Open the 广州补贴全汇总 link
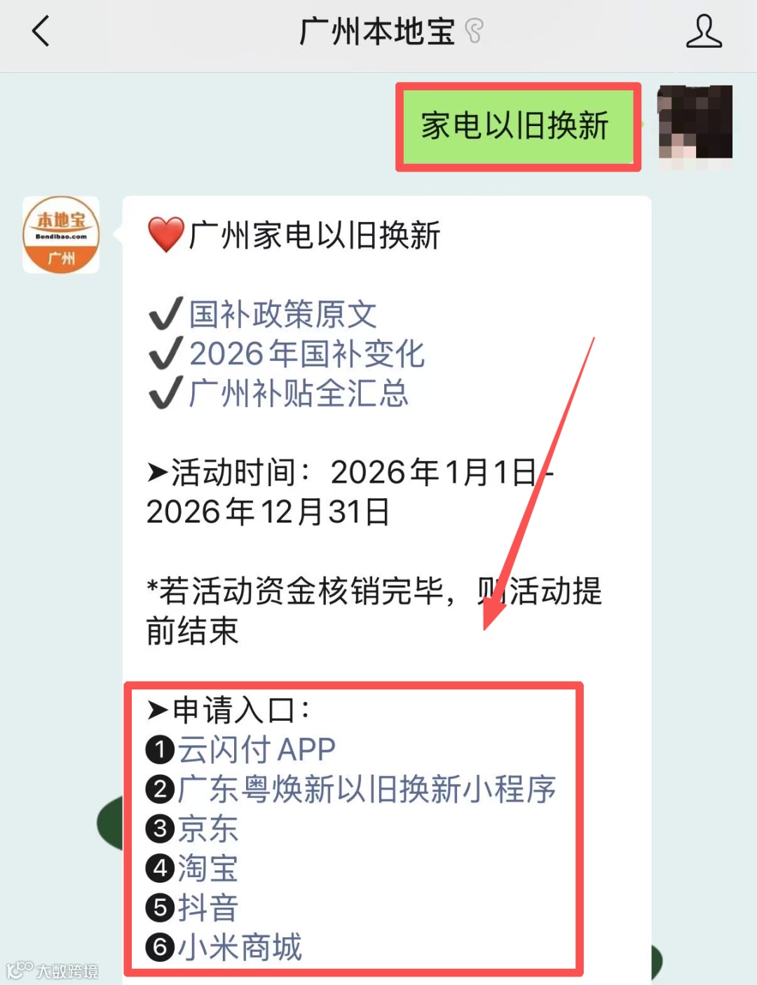The height and width of the screenshot is (985, 757). pos(299,393)
